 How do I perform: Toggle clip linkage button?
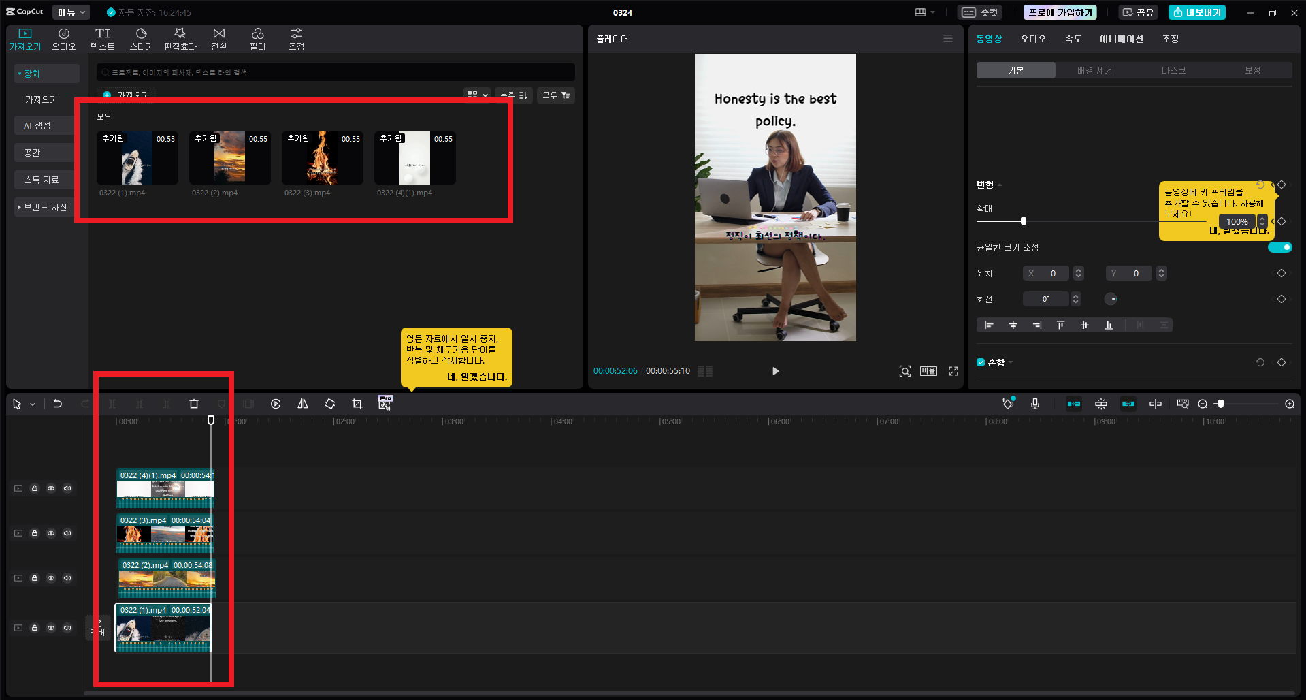(1128, 404)
